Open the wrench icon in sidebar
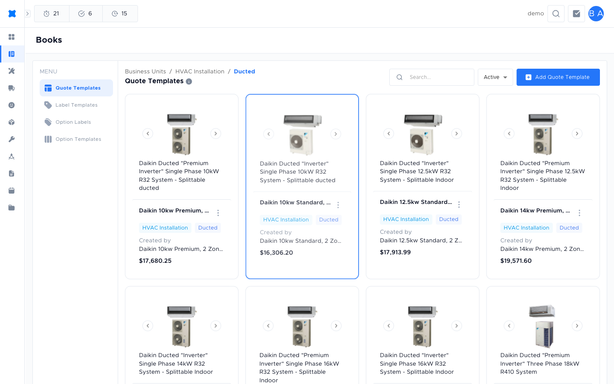Screen dimensions: 614x384 (x=12, y=140)
